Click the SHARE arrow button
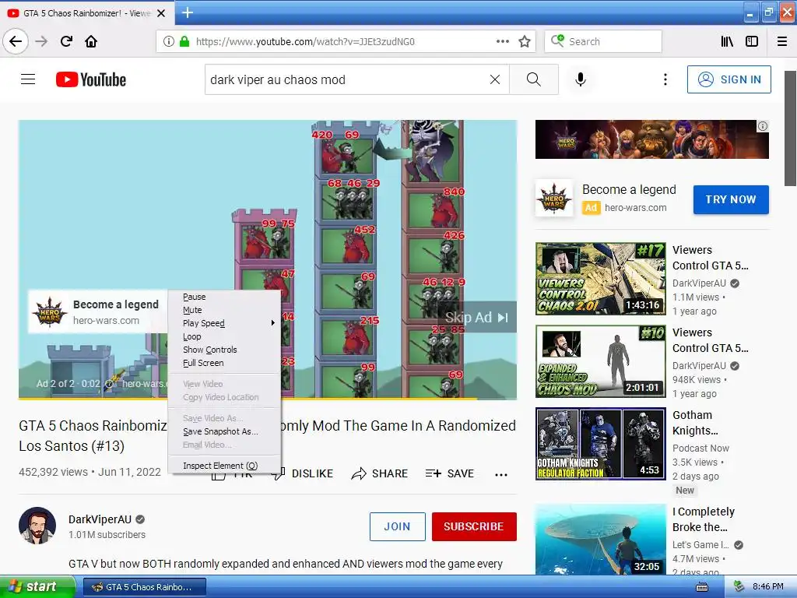The height and width of the screenshot is (598, 797). tap(379, 473)
